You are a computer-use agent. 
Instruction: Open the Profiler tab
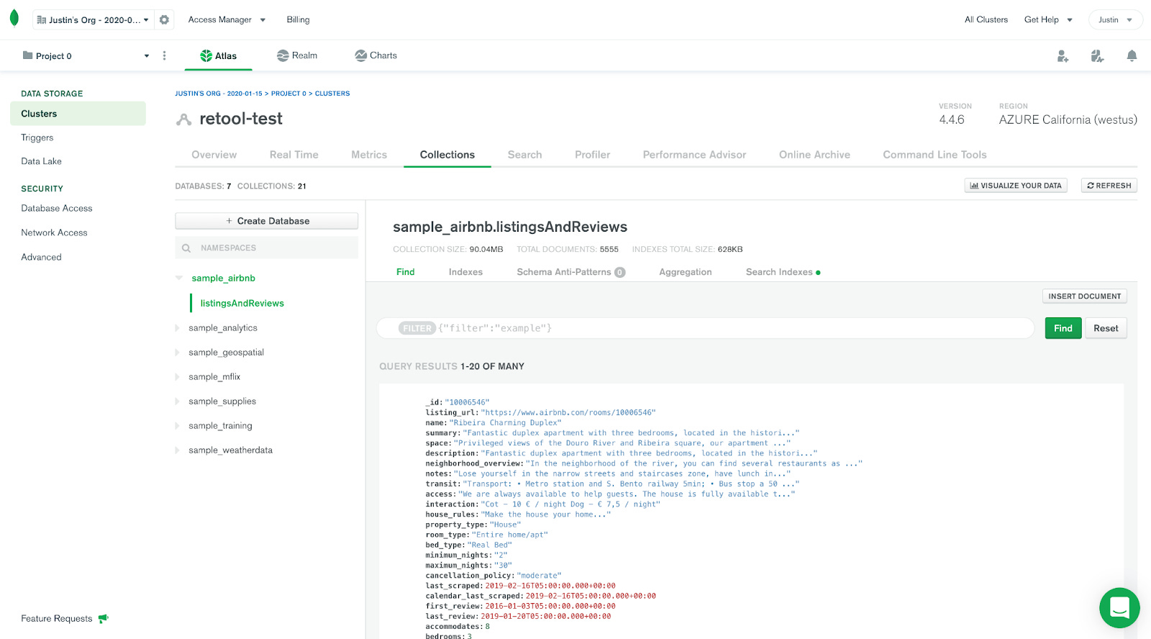pyautogui.click(x=592, y=155)
